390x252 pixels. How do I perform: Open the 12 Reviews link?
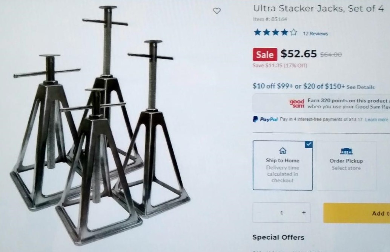pos(315,33)
